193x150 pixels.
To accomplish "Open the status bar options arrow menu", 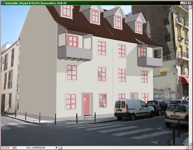I will click(x=57, y=148).
